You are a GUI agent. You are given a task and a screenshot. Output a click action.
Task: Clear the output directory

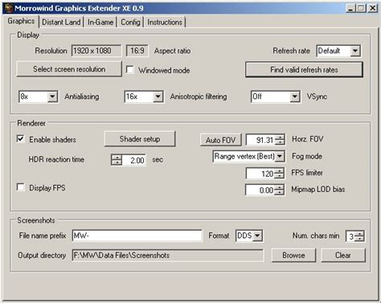[343, 255]
